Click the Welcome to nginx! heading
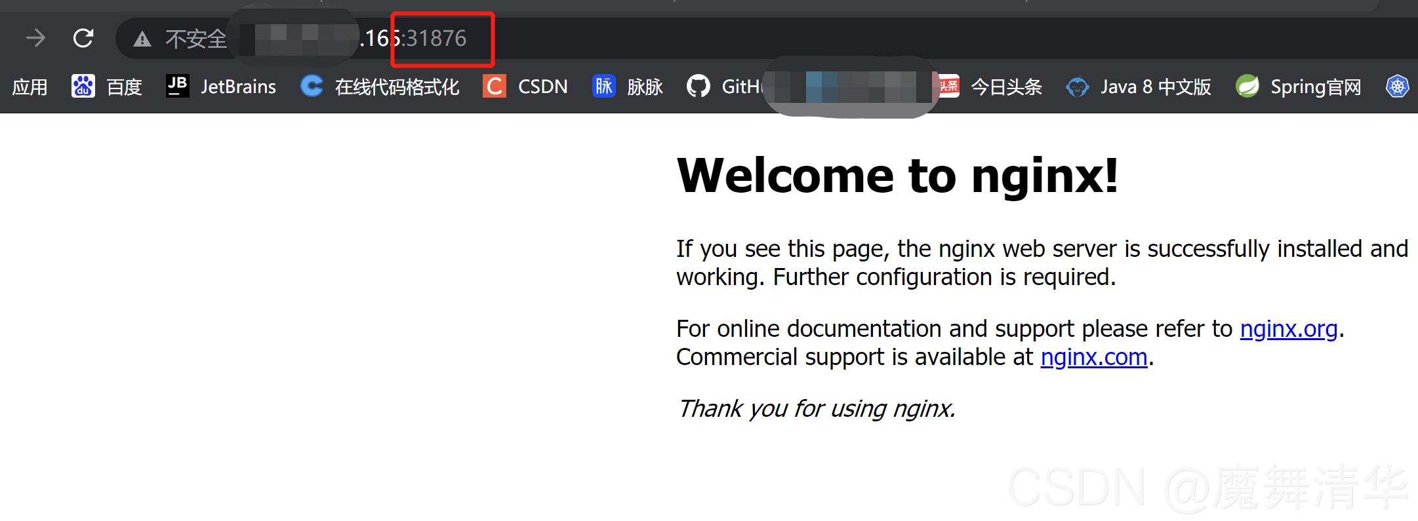The image size is (1418, 521). (x=897, y=176)
